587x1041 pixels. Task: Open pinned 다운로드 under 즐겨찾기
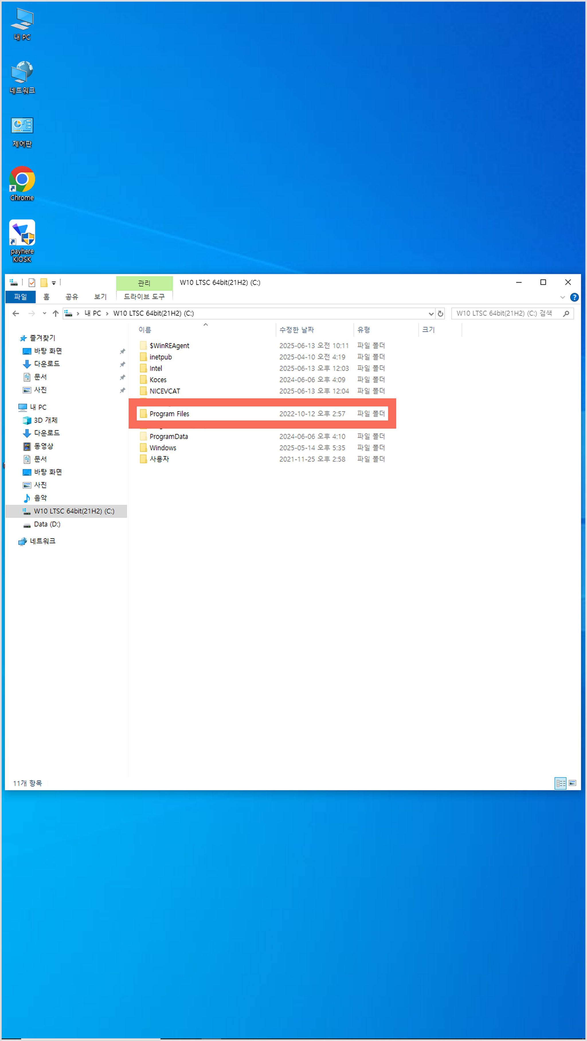tap(46, 364)
